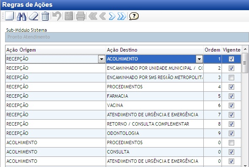Screen dimensions: 249x167
Task: Select PROCEDIMENTOS cell with order 4
Action: pyautogui.click(x=155, y=87)
